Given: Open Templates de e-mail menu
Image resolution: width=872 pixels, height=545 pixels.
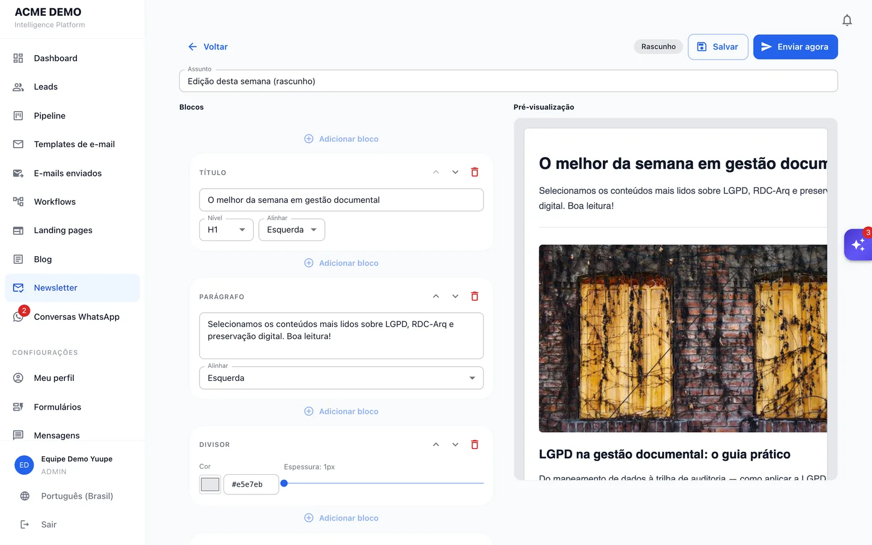Looking at the screenshot, I should tap(72, 144).
